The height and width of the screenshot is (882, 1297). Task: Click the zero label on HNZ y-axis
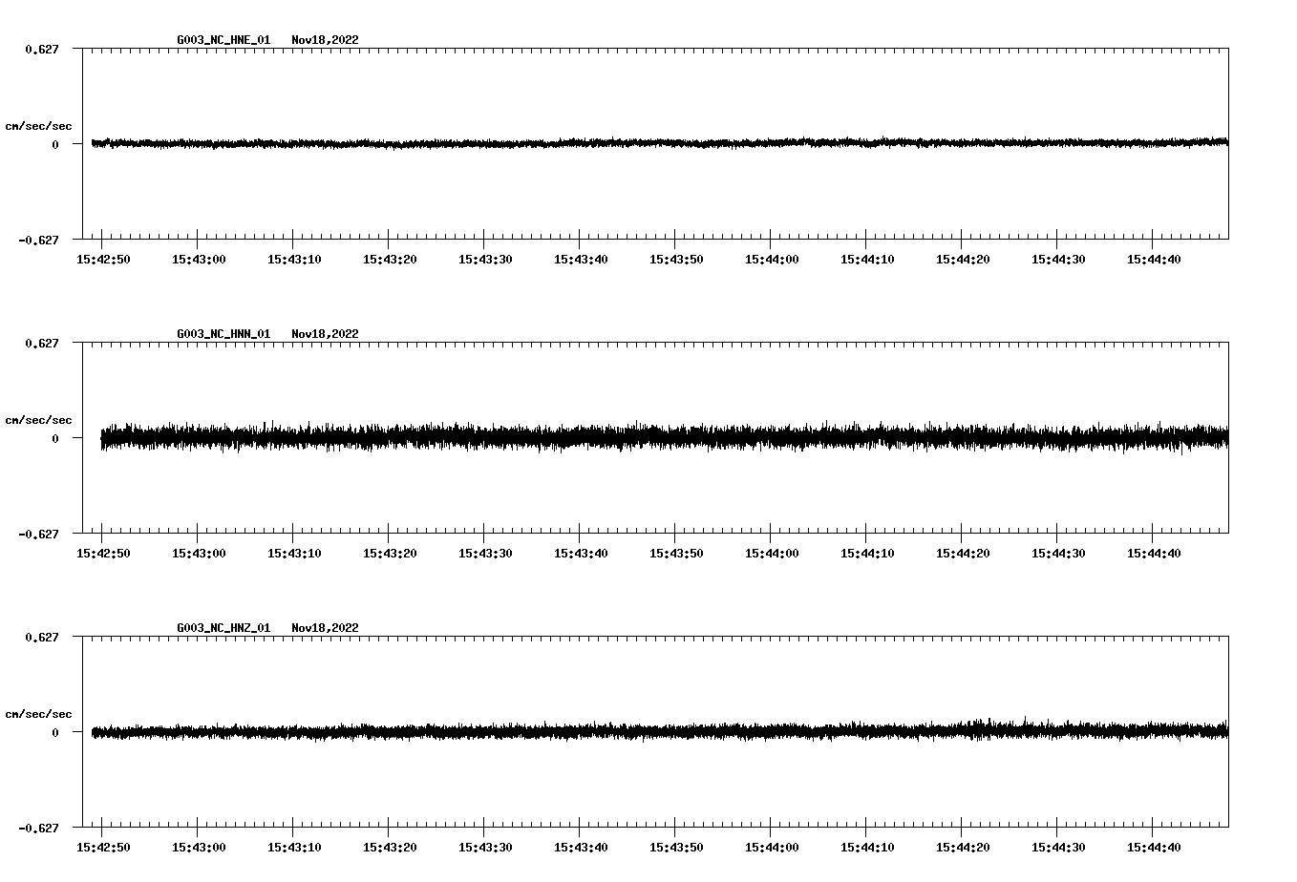[x=55, y=732]
